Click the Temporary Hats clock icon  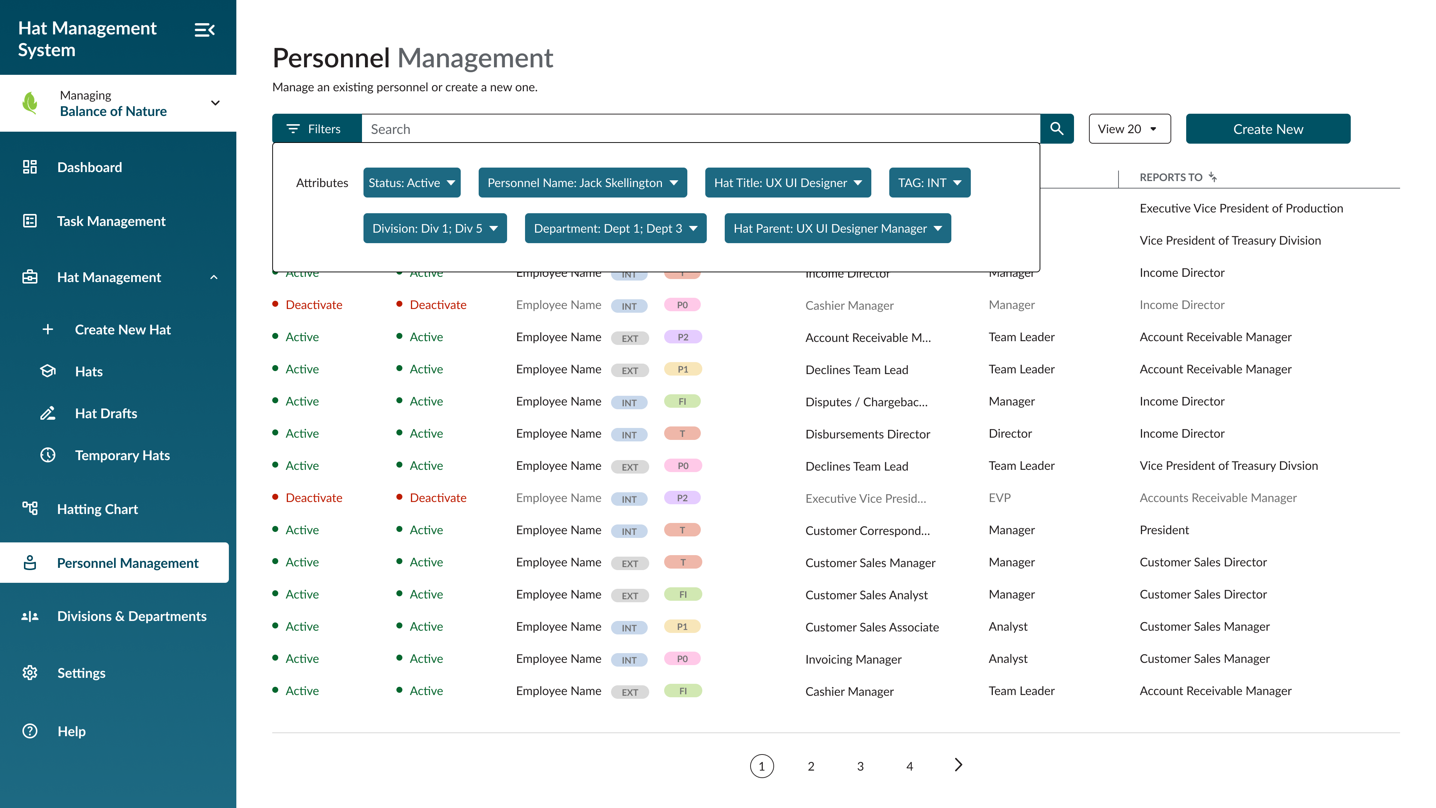tap(48, 455)
